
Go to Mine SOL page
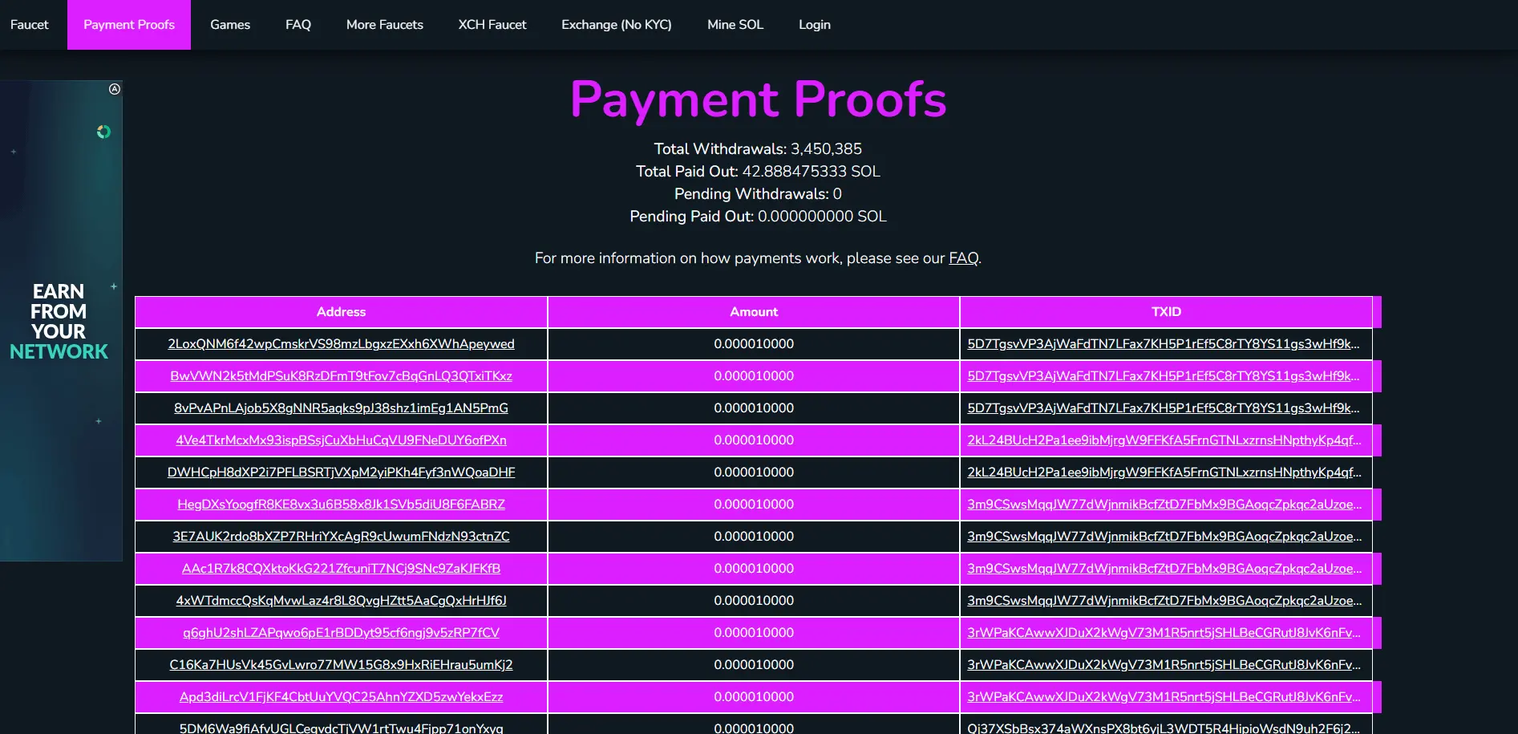click(x=735, y=25)
